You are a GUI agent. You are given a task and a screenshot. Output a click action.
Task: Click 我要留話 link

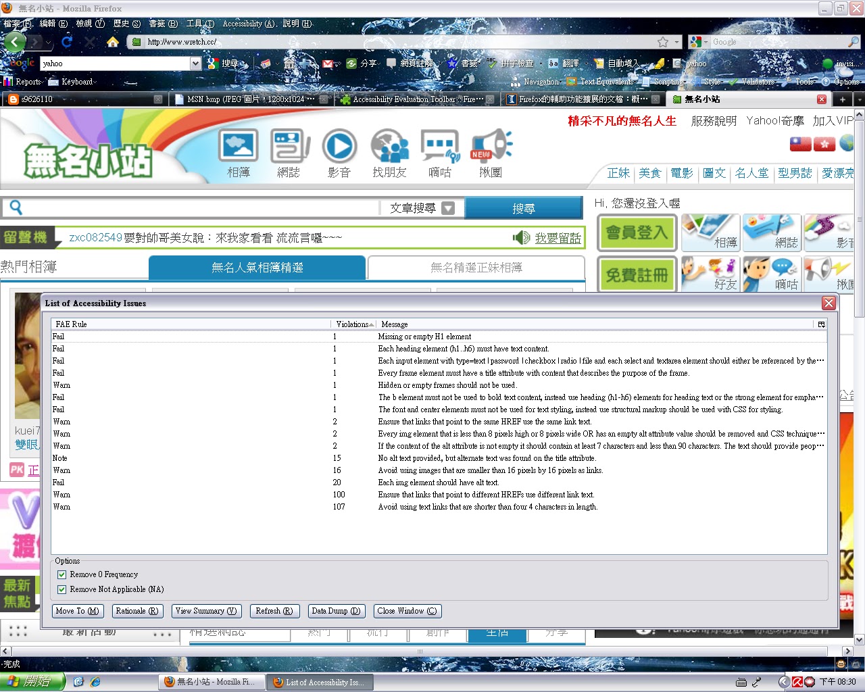(x=558, y=238)
